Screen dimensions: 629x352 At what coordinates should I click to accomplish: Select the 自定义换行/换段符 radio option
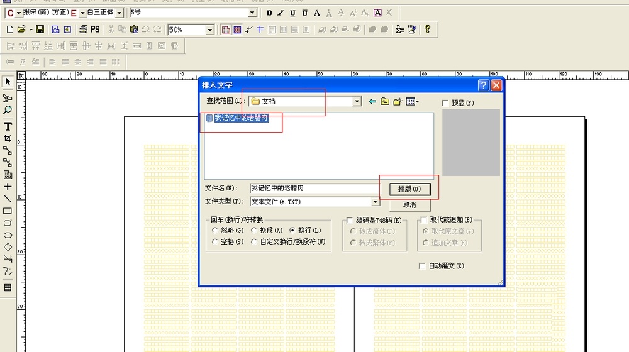(254, 242)
